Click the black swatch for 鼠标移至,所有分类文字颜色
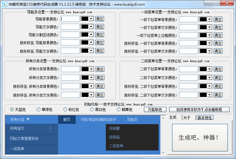The width and height of the screenshot is (236, 159). pyautogui.click(x=85, y=95)
